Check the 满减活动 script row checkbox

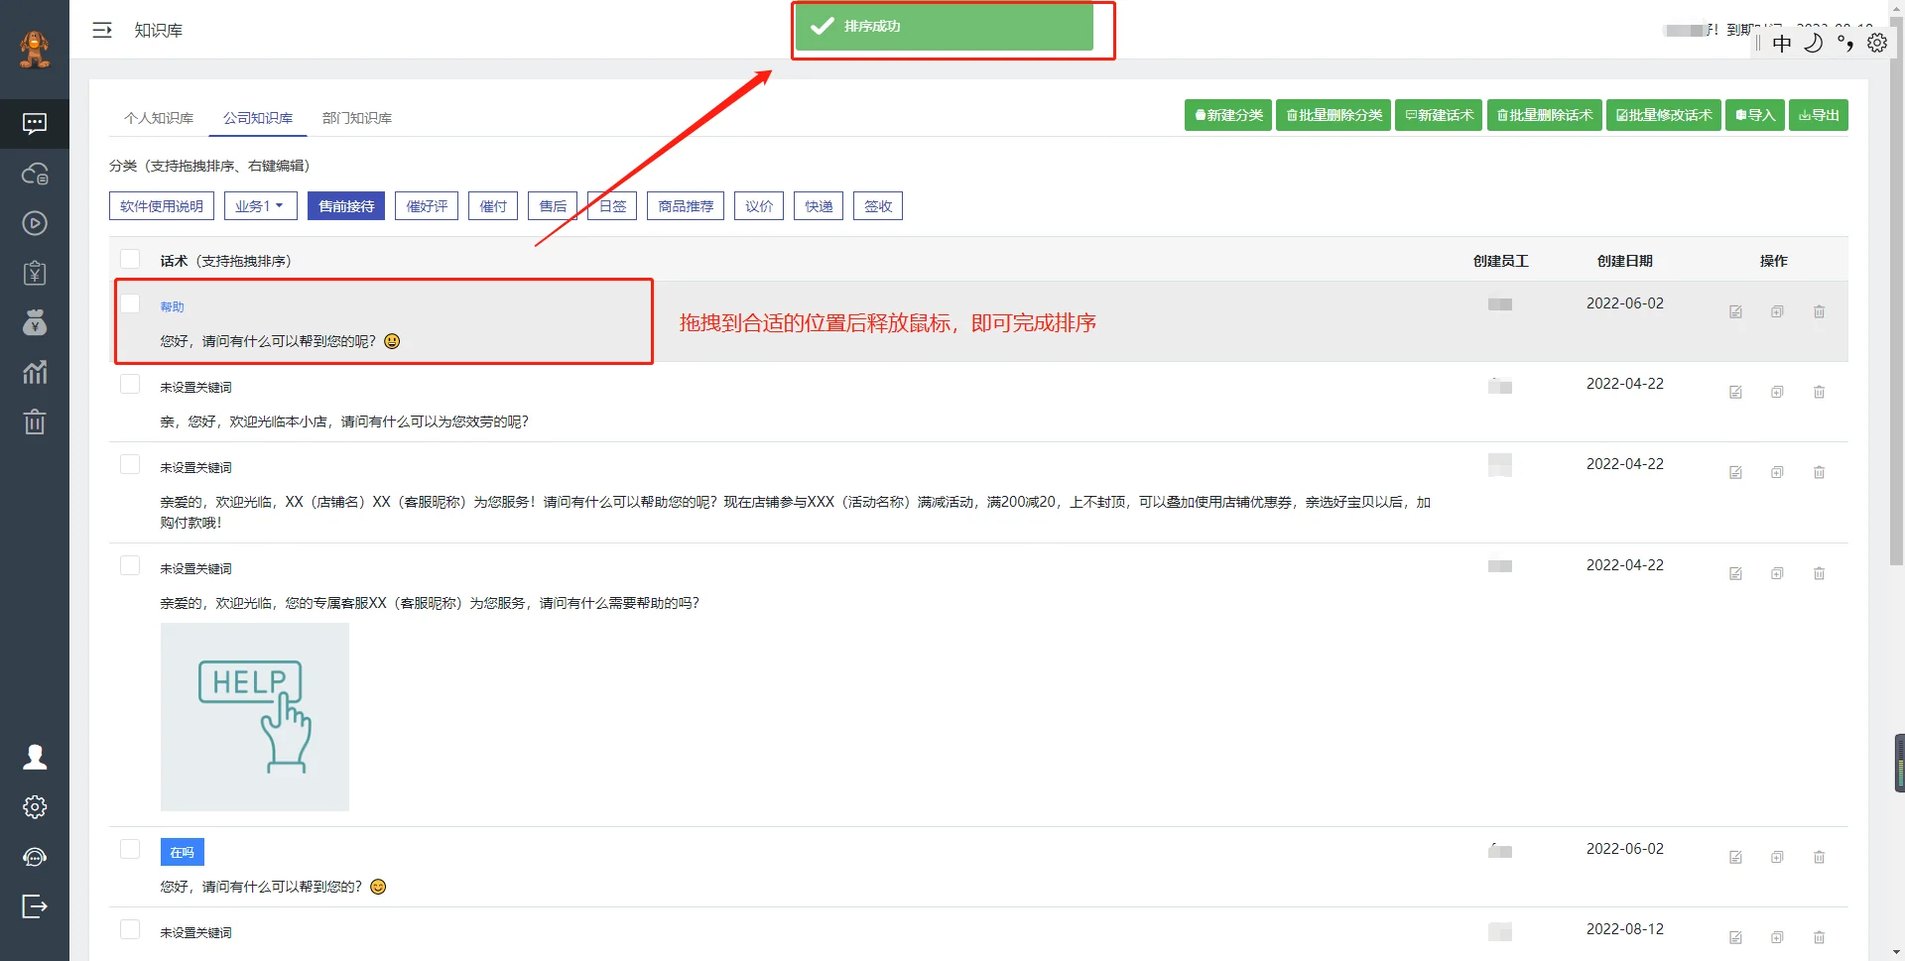(x=130, y=464)
